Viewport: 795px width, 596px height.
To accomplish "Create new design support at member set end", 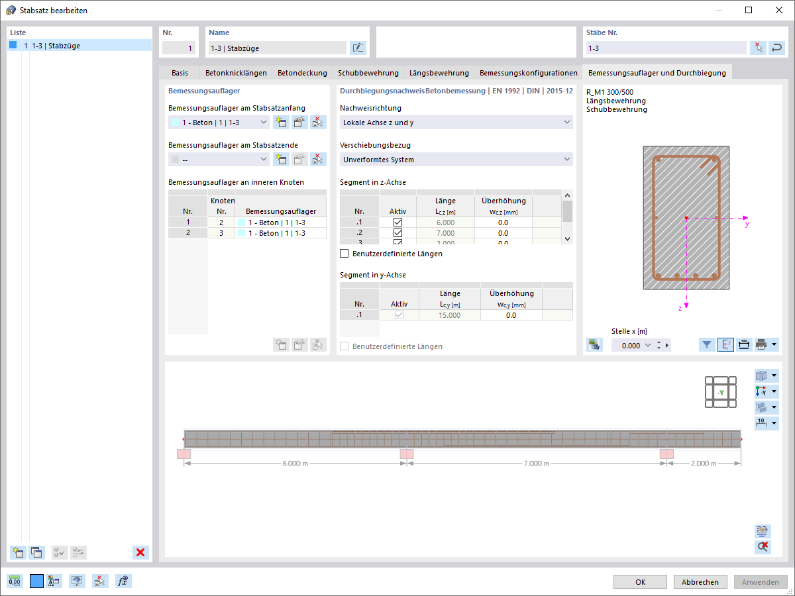I will pyautogui.click(x=281, y=159).
